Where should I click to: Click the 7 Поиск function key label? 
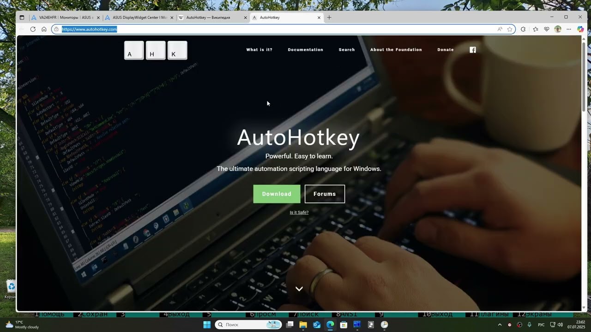pos(306,314)
